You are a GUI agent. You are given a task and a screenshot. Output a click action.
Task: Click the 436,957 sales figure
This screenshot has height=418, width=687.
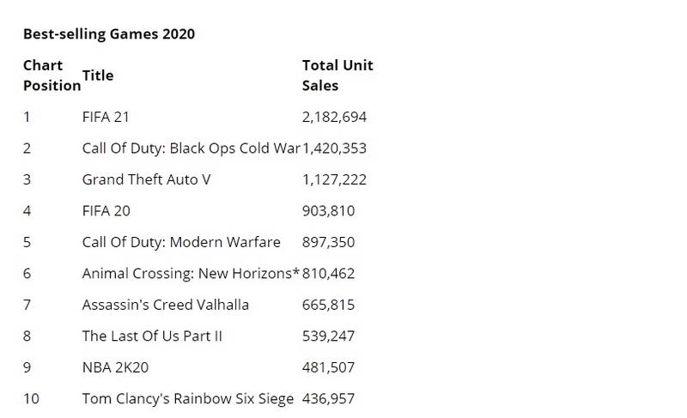point(328,399)
